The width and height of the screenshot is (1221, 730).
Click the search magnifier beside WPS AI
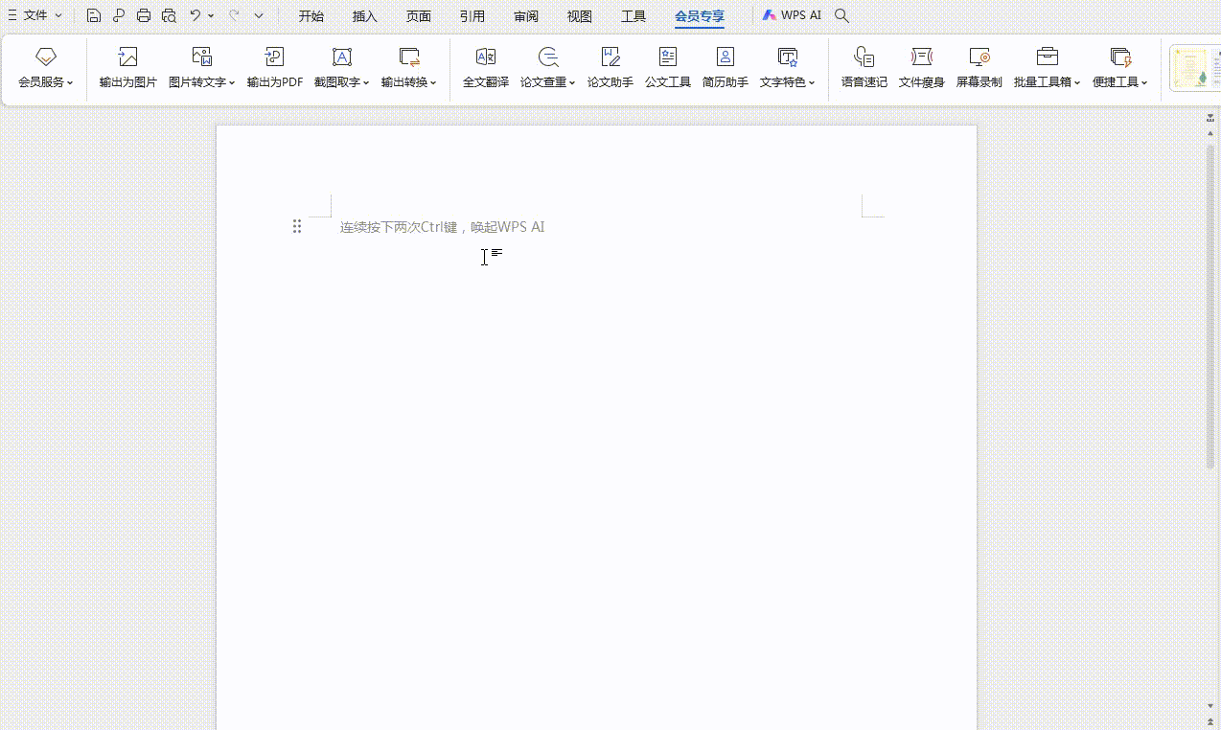click(x=841, y=15)
